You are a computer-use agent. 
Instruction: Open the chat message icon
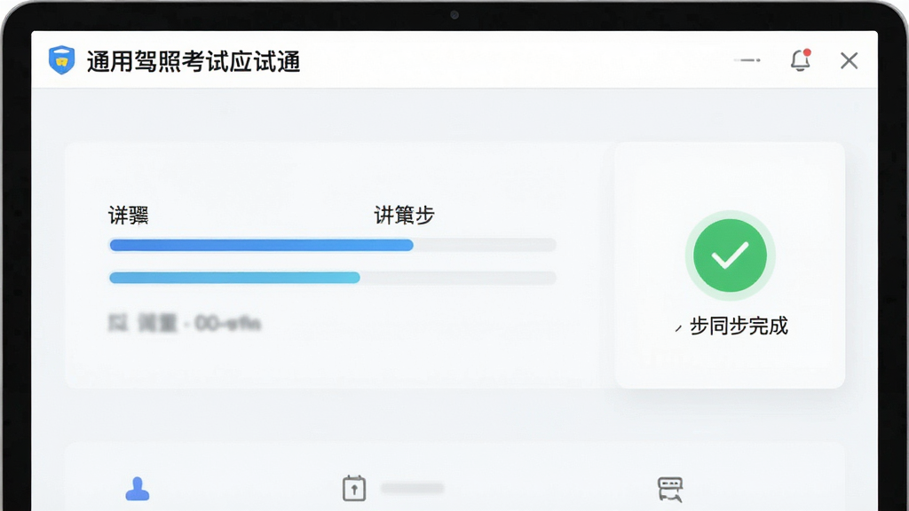click(670, 490)
